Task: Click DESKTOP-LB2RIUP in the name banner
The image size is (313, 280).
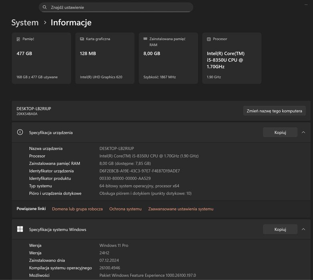Action: click(34, 108)
